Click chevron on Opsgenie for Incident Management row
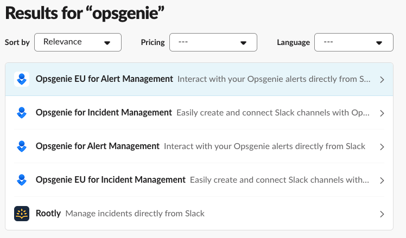 coord(382,113)
